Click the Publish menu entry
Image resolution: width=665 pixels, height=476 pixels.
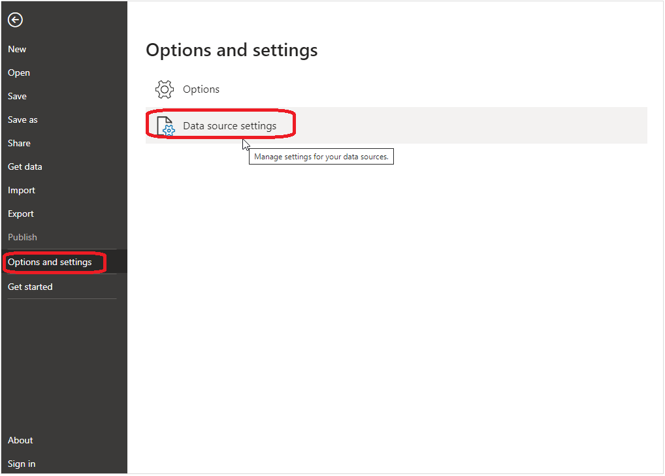tap(22, 238)
